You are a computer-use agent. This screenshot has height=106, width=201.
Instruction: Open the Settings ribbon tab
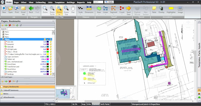click(x=71, y=2)
